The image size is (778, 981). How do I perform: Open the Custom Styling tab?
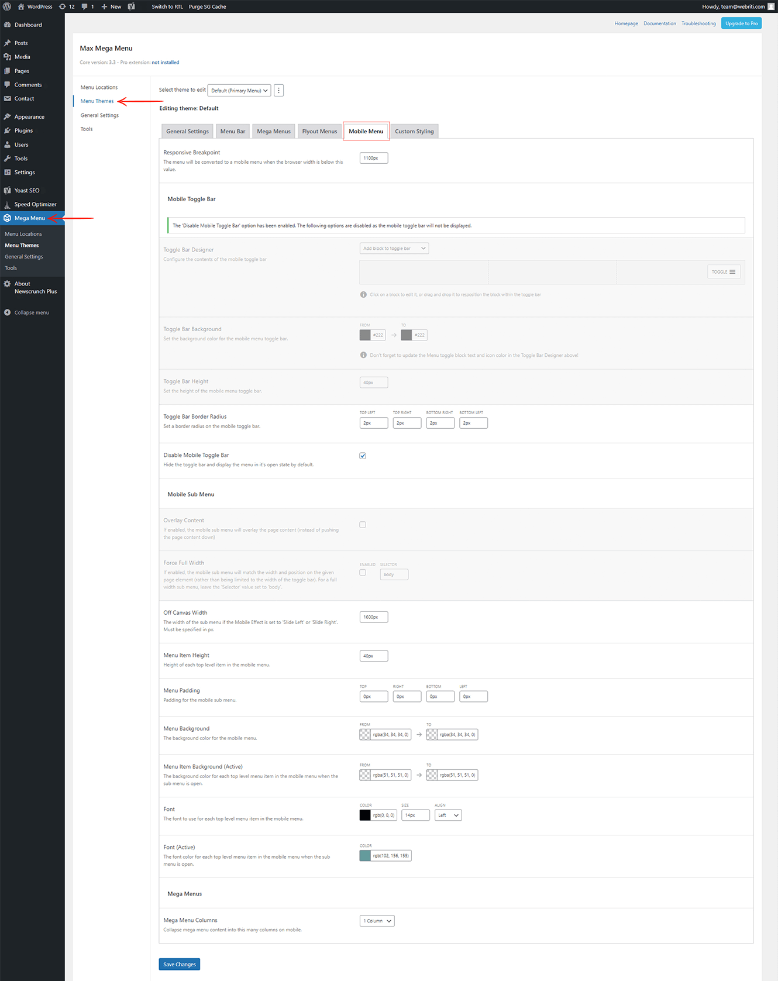click(x=414, y=131)
